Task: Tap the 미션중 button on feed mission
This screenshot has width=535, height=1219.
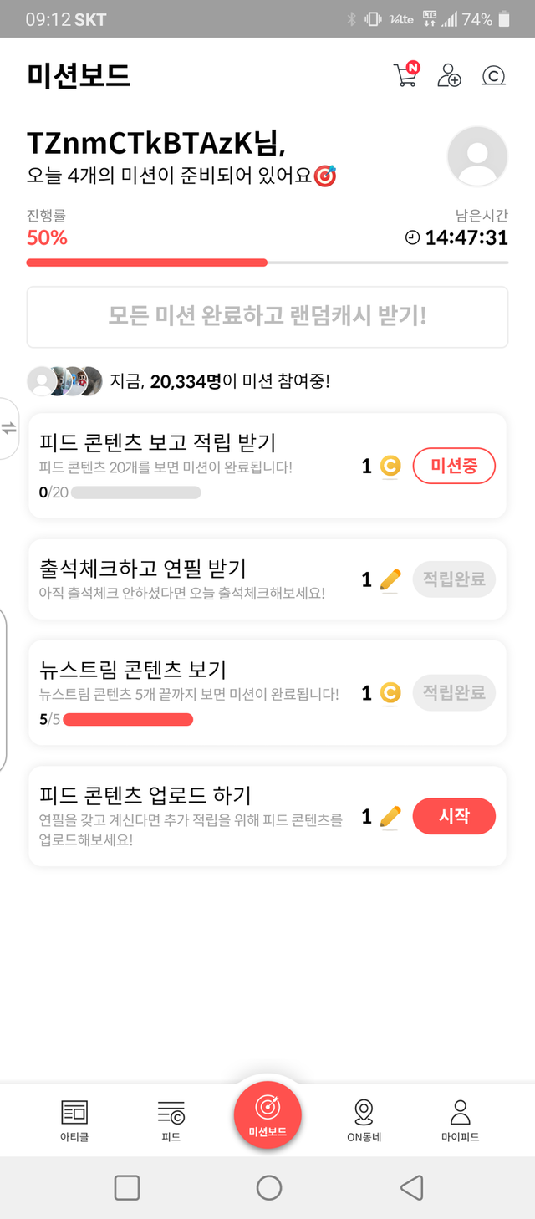Action: (454, 466)
